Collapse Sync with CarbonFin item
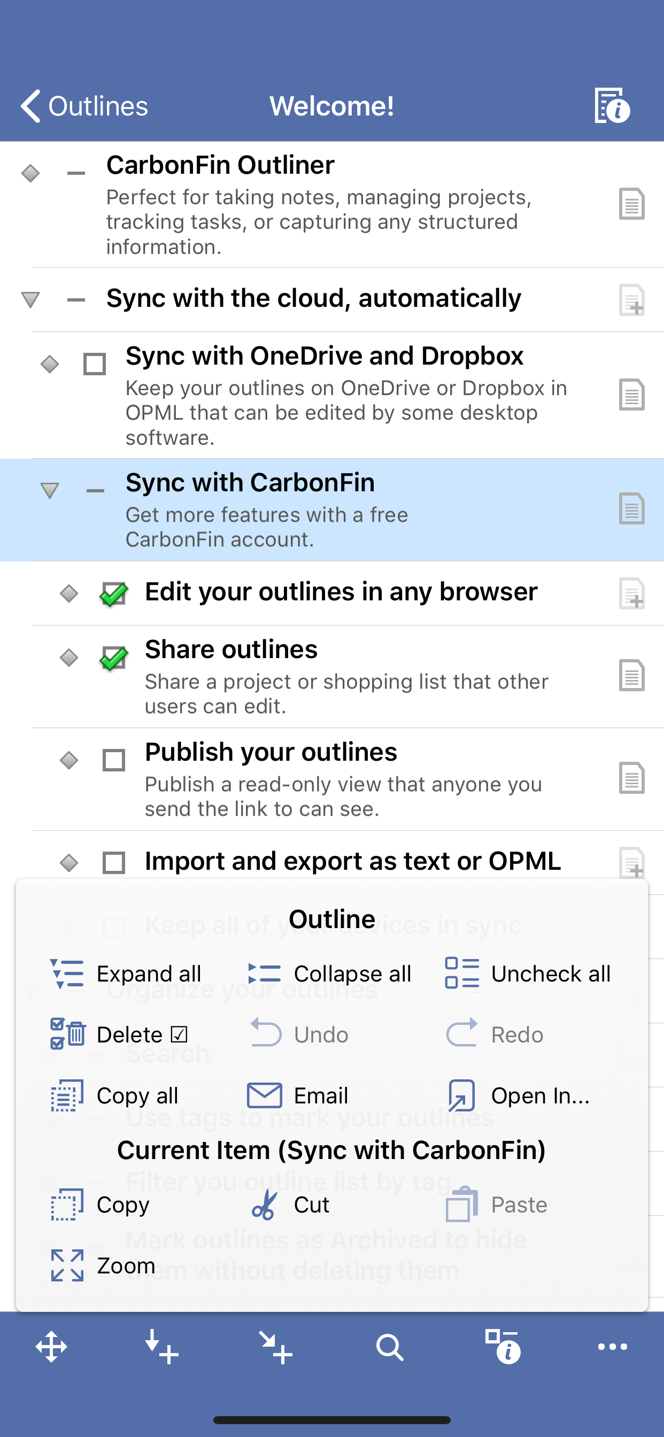The height and width of the screenshot is (1437, 664). coord(50,490)
